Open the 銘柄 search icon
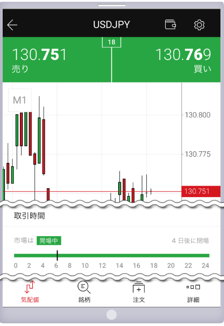The height and width of the screenshot is (326, 224). click(x=84, y=287)
